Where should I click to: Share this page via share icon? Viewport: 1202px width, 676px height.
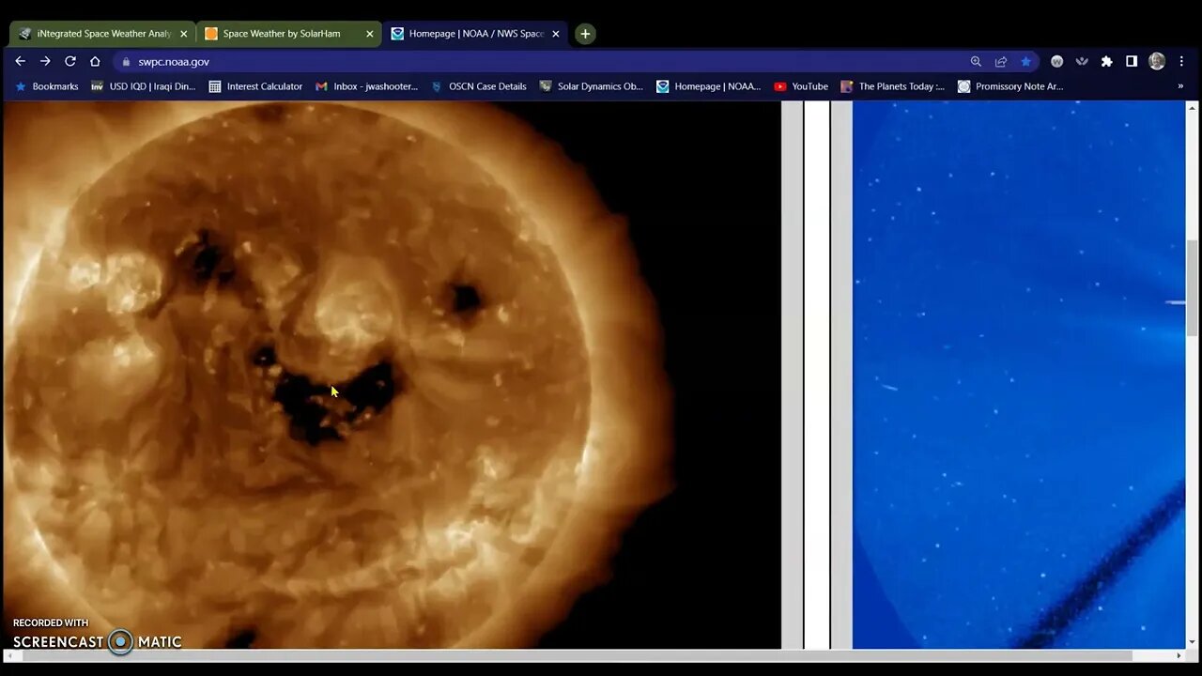click(1001, 61)
